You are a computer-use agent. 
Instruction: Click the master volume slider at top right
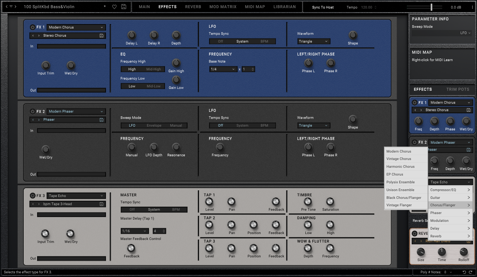(431, 7)
